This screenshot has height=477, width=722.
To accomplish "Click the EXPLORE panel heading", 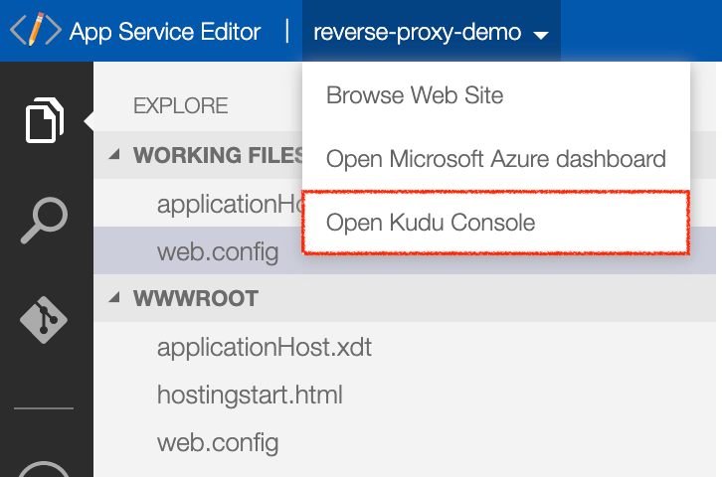I will click(x=181, y=105).
